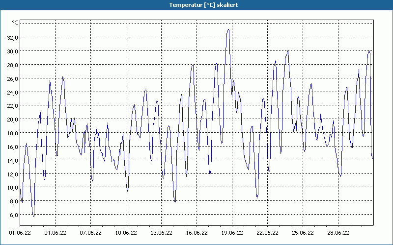
Task: Click the 13.06.22 date label
Action: pyautogui.click(x=161, y=233)
